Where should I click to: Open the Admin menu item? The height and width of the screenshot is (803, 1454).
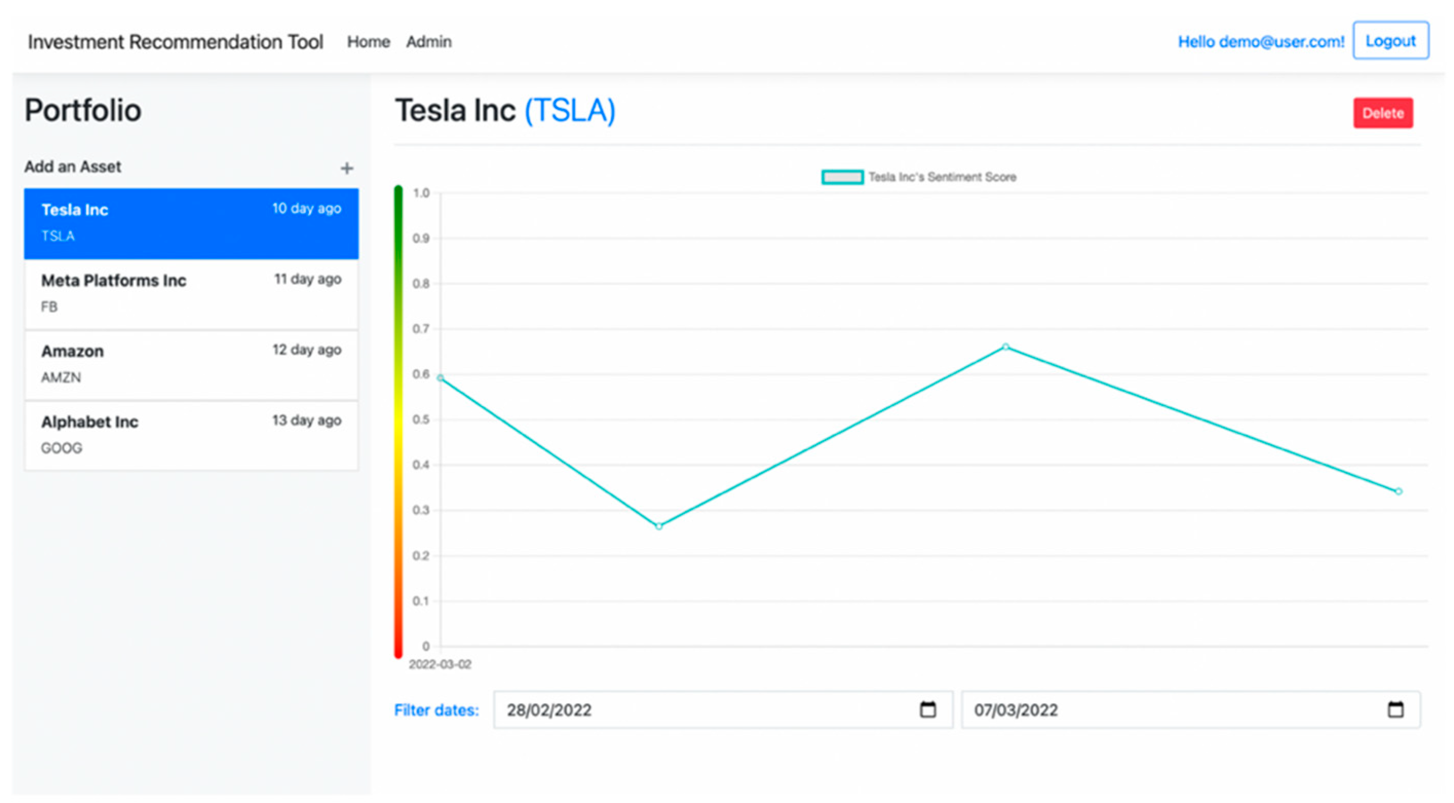[429, 42]
